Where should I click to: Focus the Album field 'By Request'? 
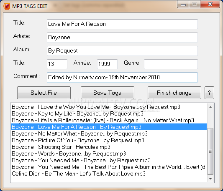(122, 51)
